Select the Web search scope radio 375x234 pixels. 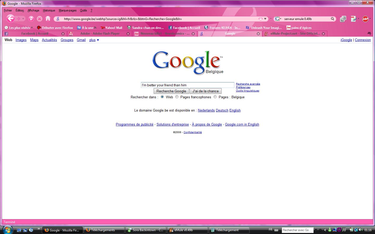coord(162,97)
